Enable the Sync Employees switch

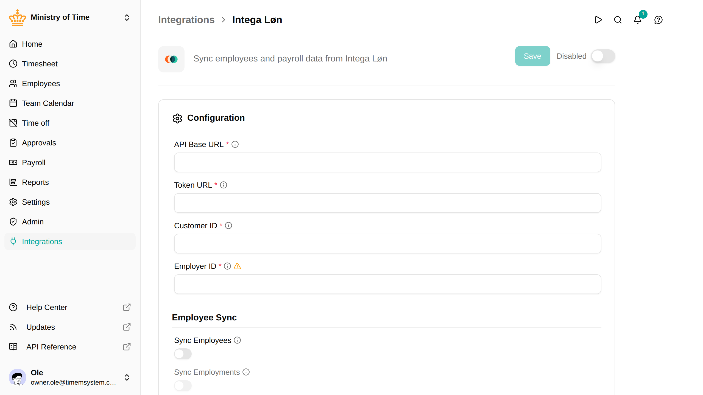pos(183,354)
